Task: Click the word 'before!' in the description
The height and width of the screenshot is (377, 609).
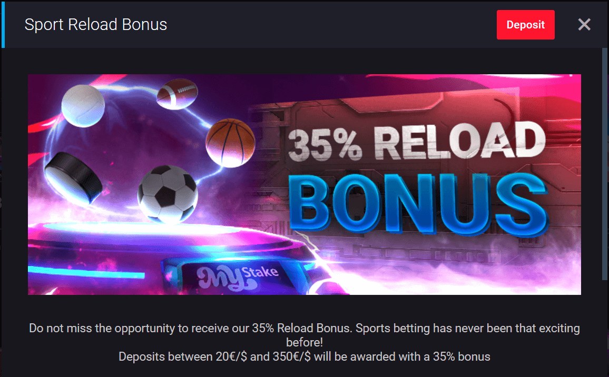Action: click(x=304, y=342)
